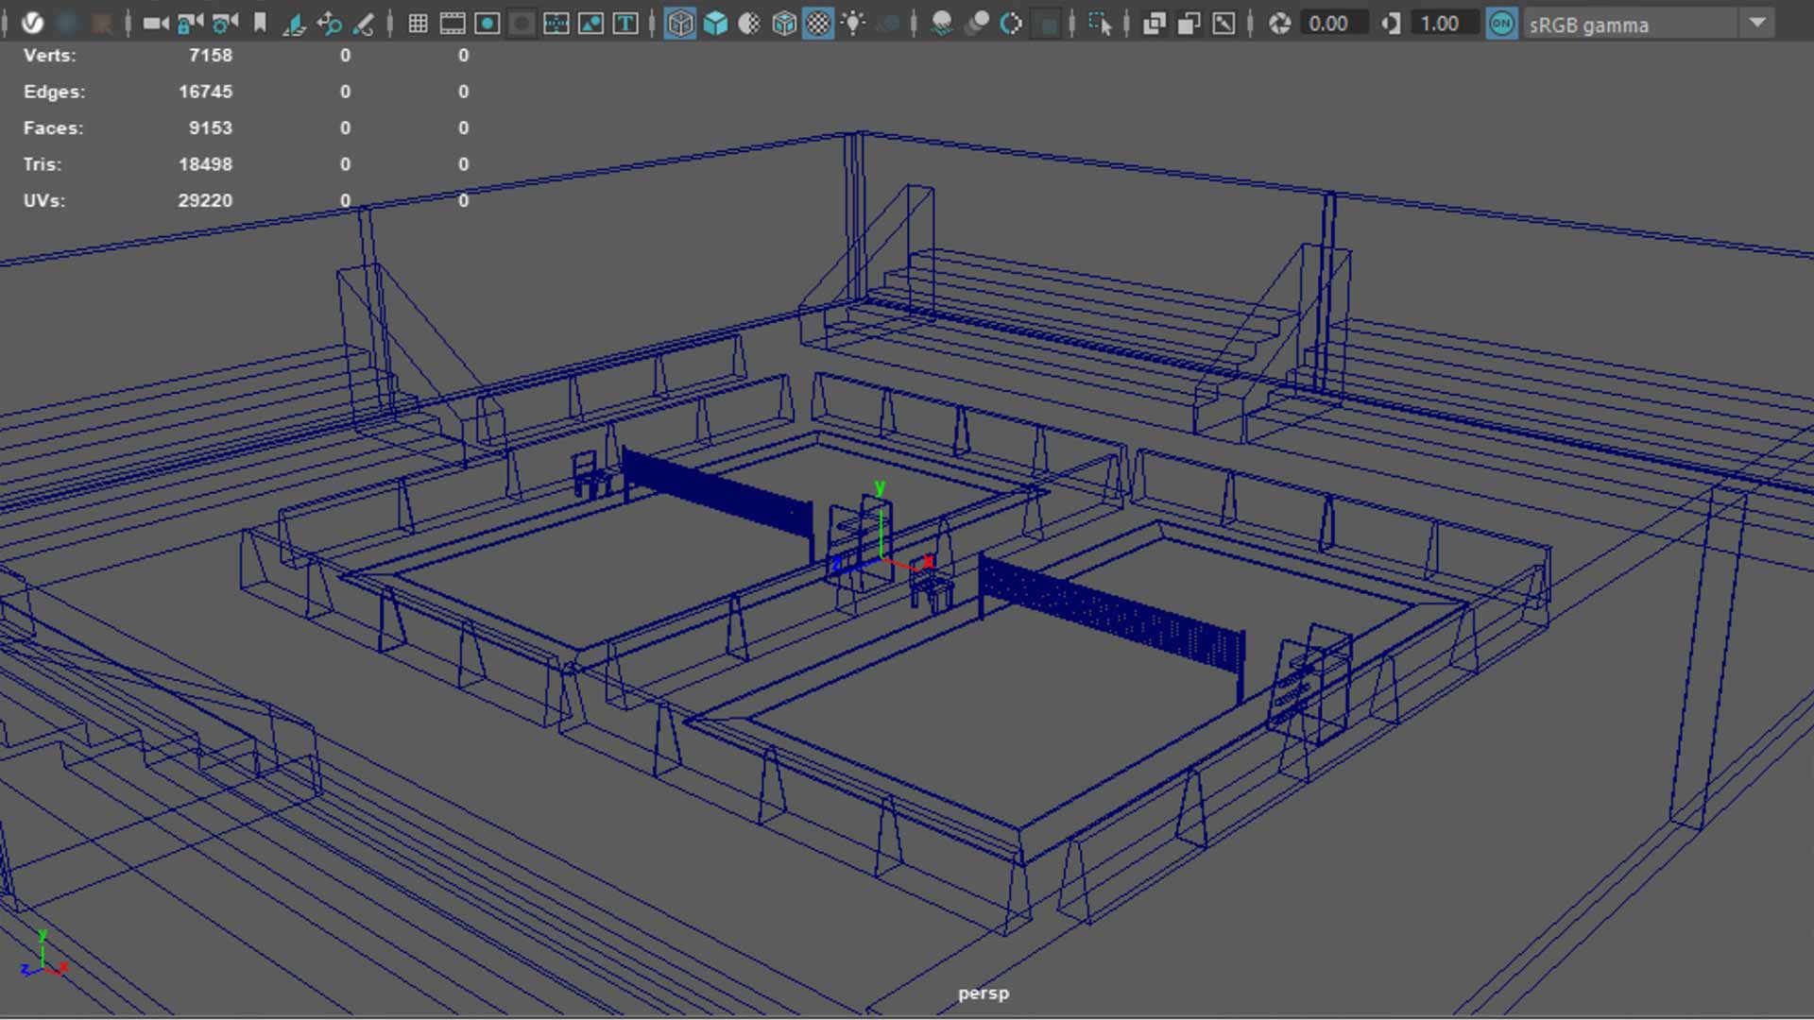Viewport: 1814px width, 1020px height.
Task: Click the Grease Pencil icon
Action: pos(364,24)
